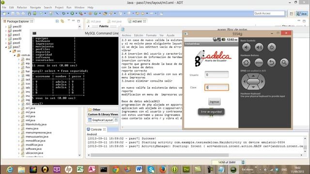Lower volume in emulator controls
The height and width of the screenshot is (174, 310).
(247, 47)
